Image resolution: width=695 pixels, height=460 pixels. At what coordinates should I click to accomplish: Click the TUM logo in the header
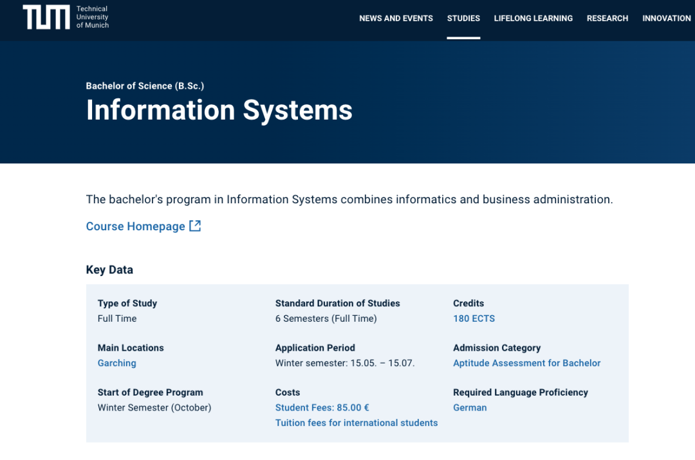[x=46, y=17]
